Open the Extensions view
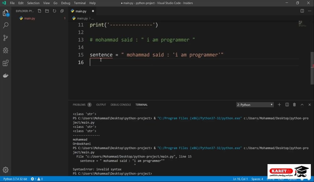 coord(6,63)
